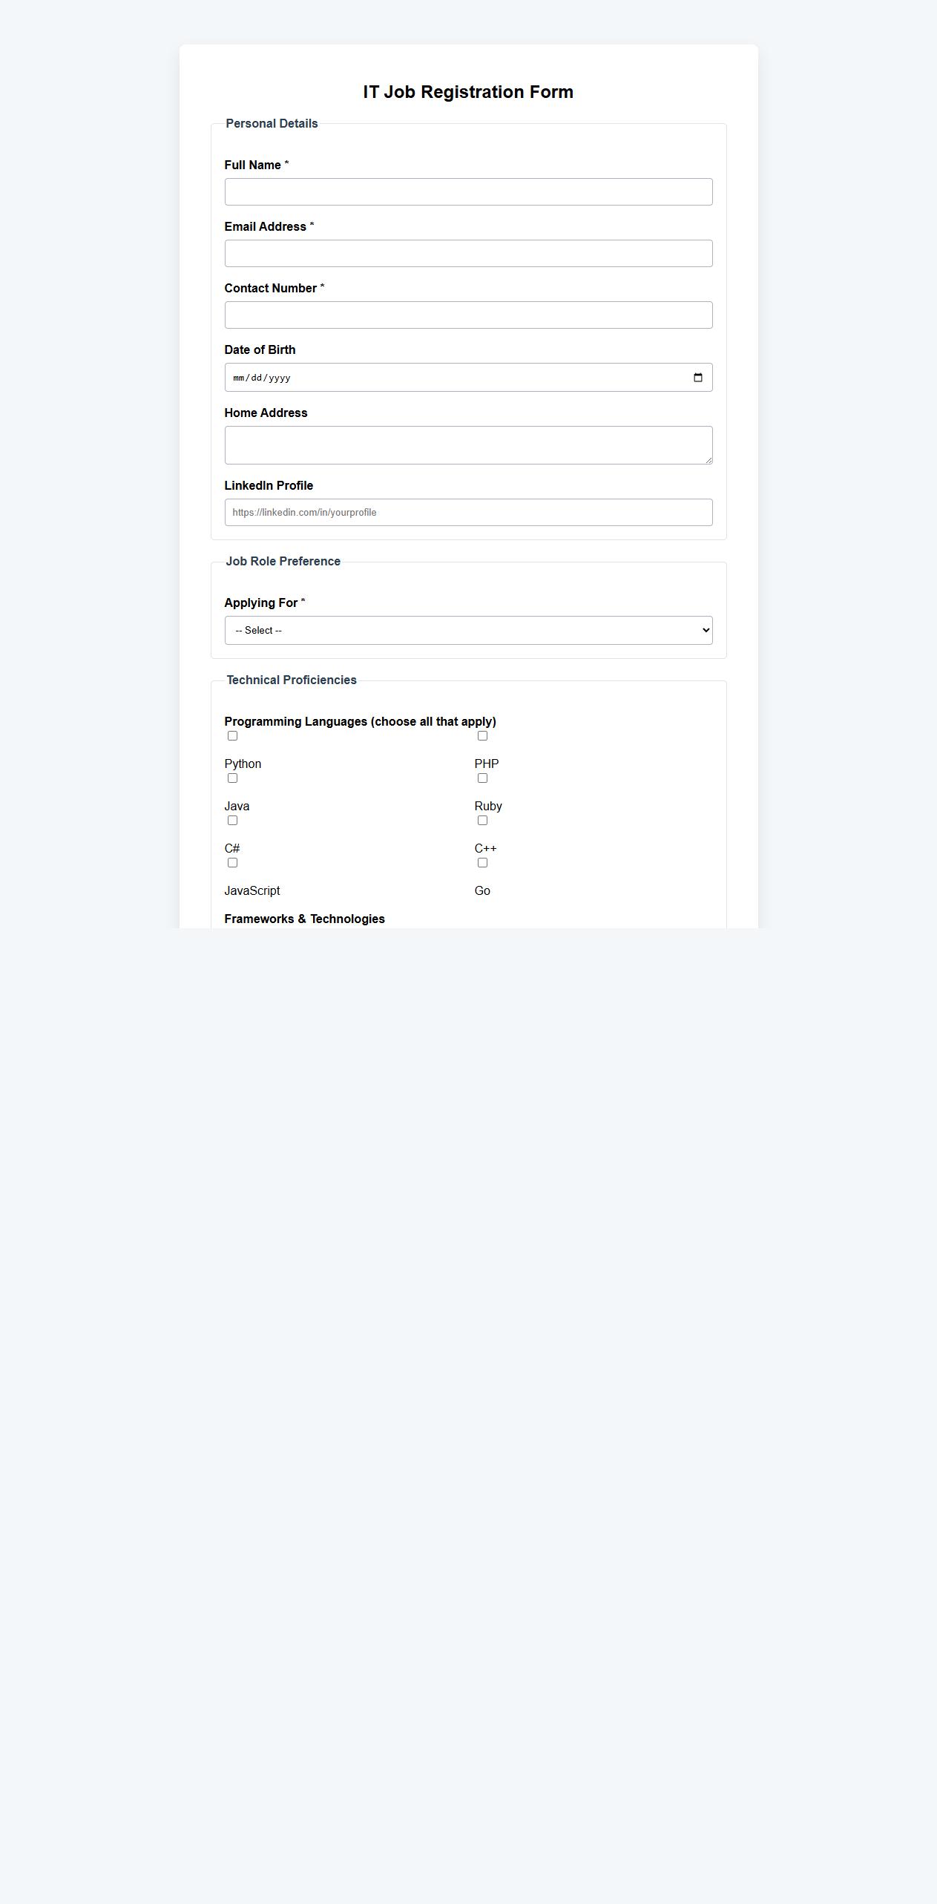This screenshot has width=937, height=1904.
Task: Check the Go programming language checkbox
Action: coord(483,862)
